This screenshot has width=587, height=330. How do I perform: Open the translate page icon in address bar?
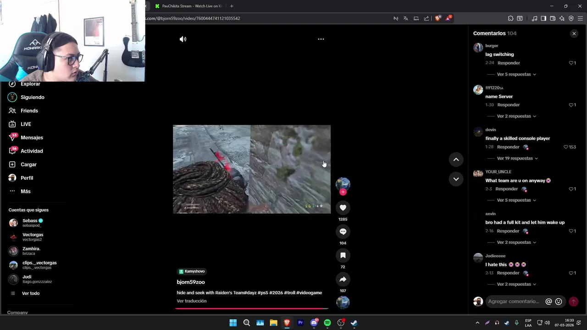(x=405, y=18)
